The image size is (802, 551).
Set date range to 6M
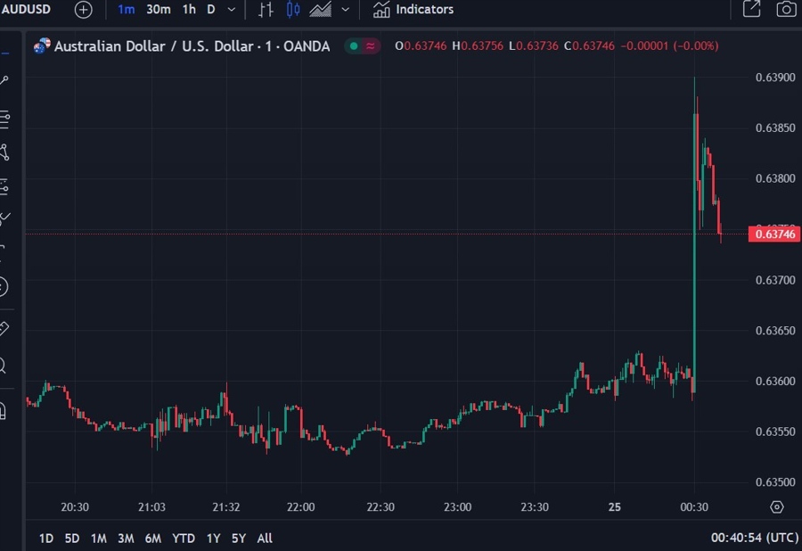[x=153, y=539]
